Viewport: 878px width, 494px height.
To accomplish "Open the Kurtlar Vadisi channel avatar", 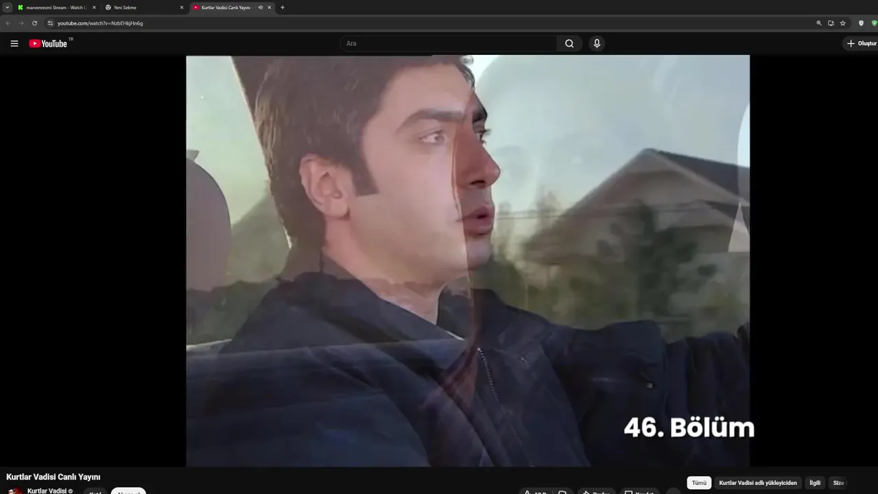I will 14,491.
